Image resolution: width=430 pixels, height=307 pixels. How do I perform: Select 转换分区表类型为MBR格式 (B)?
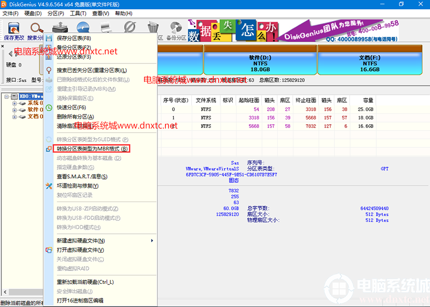(92, 149)
